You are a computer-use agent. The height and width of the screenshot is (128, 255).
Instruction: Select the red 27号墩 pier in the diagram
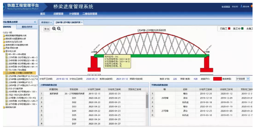pos(207,62)
